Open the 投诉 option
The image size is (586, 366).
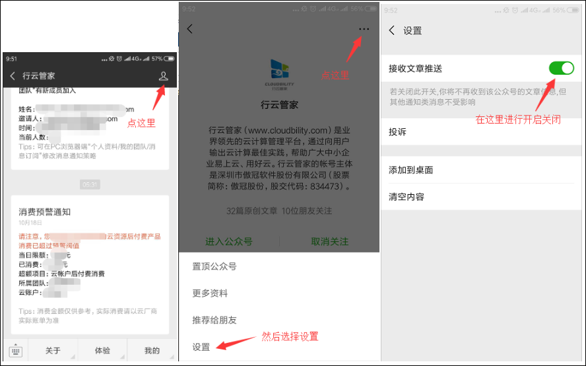point(481,131)
